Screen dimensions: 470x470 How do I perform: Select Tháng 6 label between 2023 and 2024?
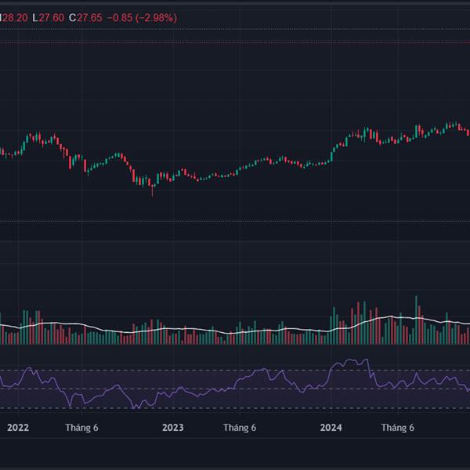pos(240,428)
